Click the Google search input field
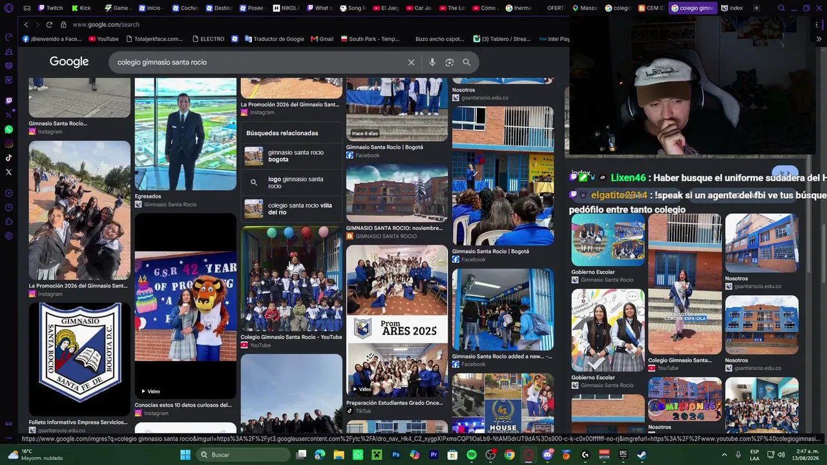The image size is (827, 465). pyautogui.click(x=258, y=62)
